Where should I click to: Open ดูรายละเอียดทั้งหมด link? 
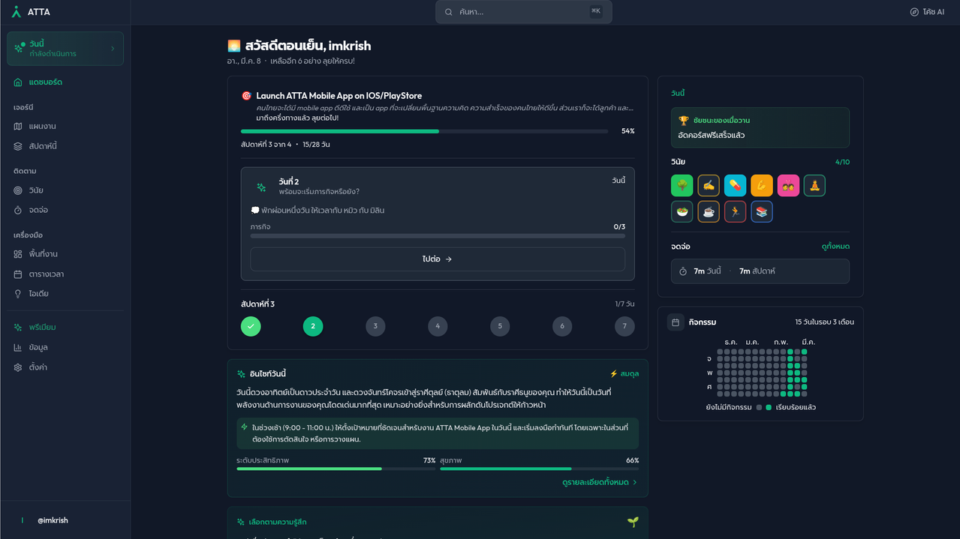600,482
